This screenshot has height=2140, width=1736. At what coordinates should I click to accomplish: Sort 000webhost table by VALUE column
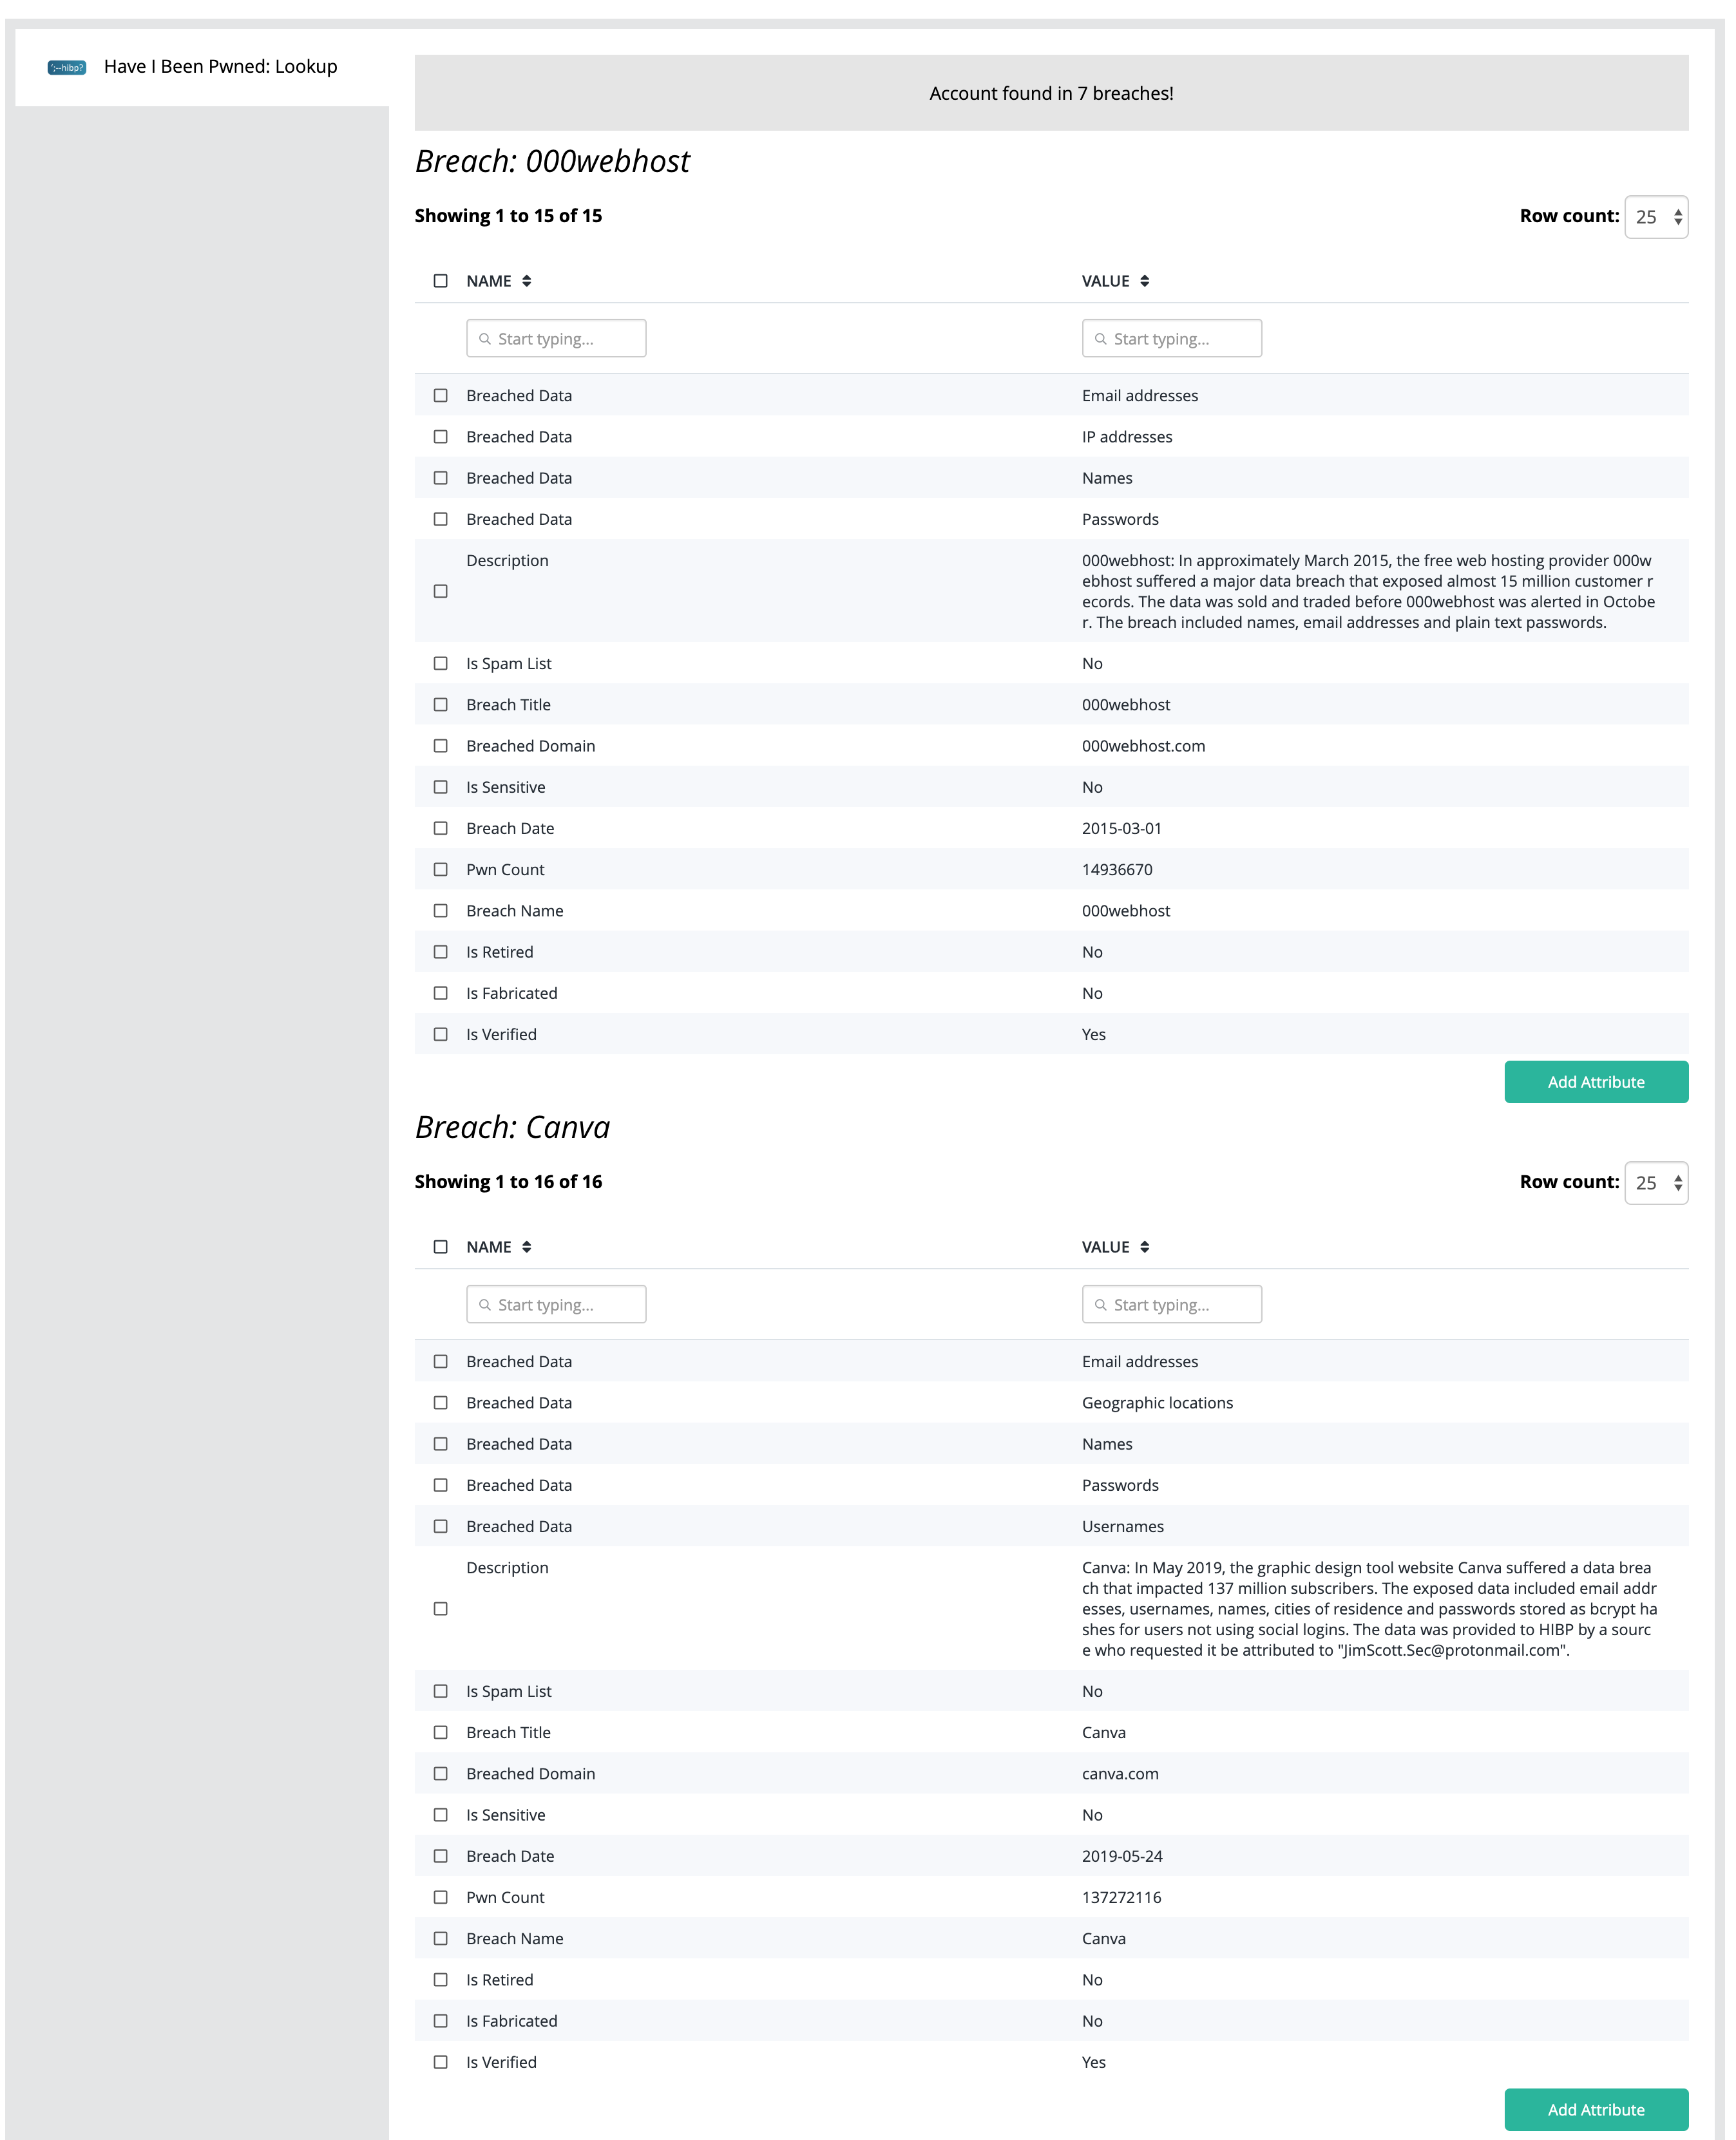[1115, 281]
